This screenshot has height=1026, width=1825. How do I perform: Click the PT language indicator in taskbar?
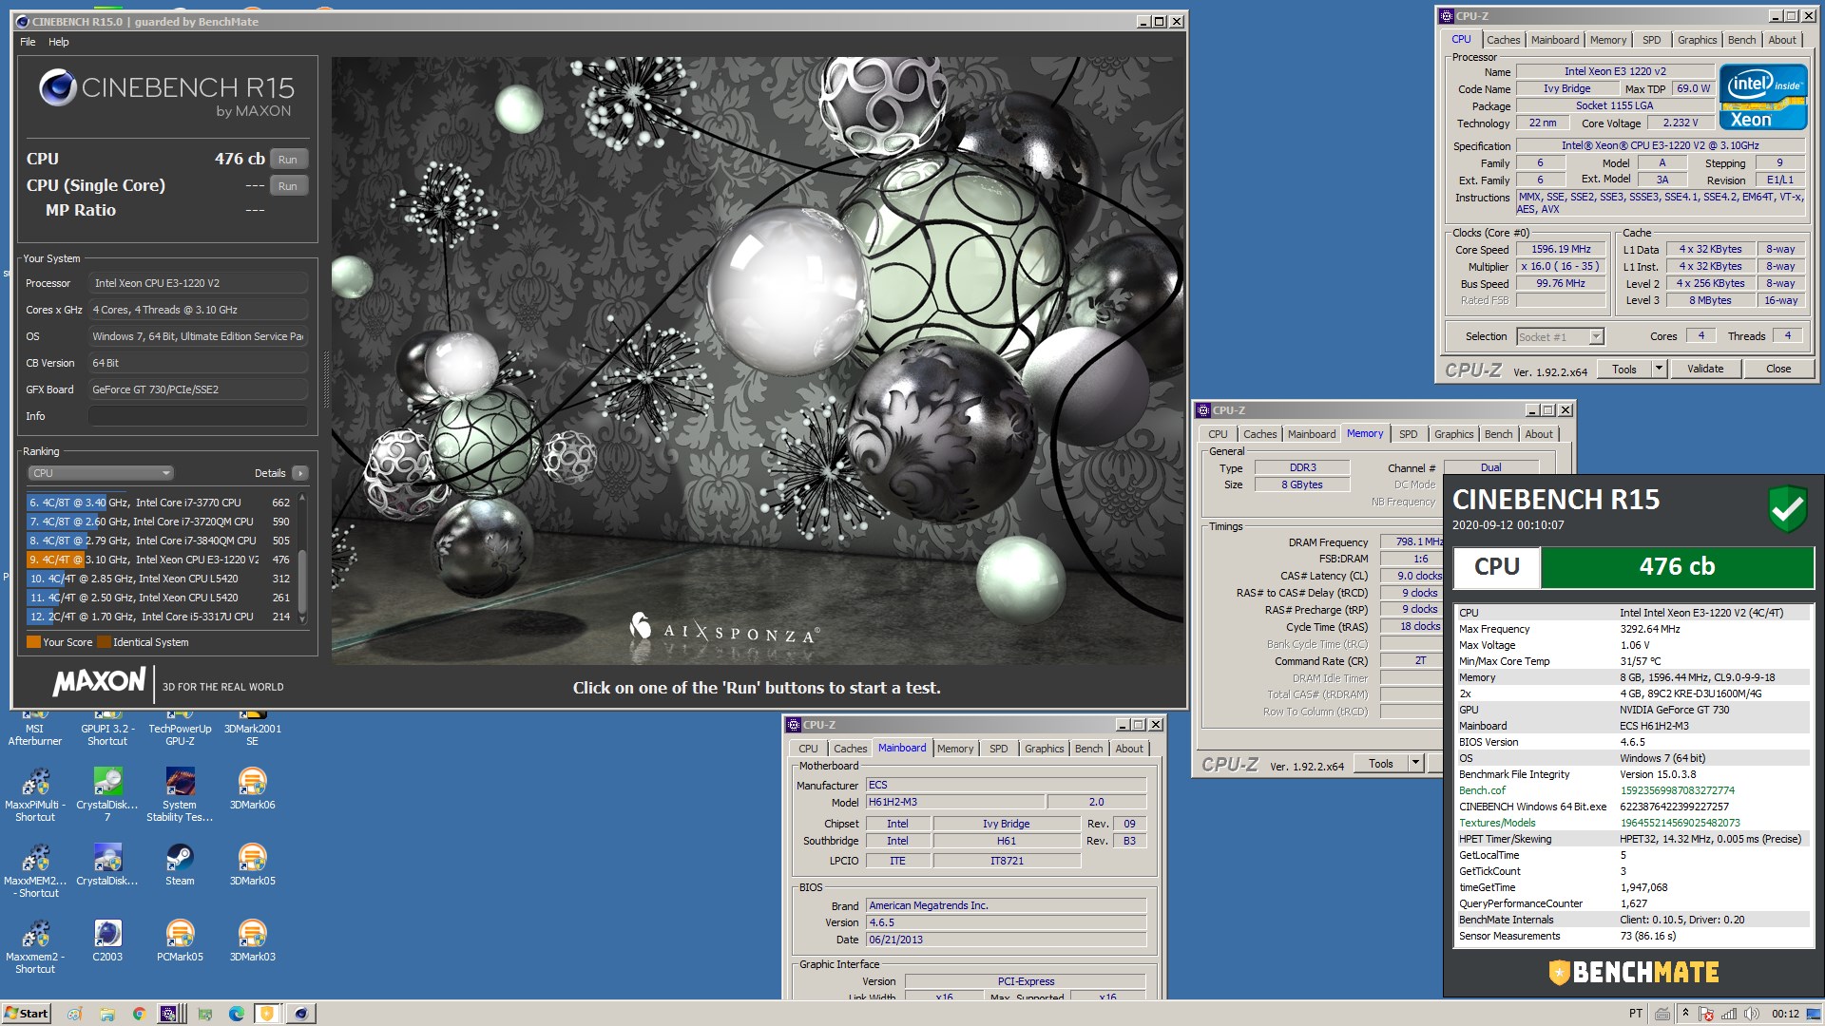[1636, 1014]
